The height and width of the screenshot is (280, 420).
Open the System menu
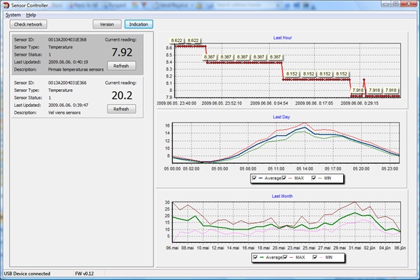pos(13,15)
